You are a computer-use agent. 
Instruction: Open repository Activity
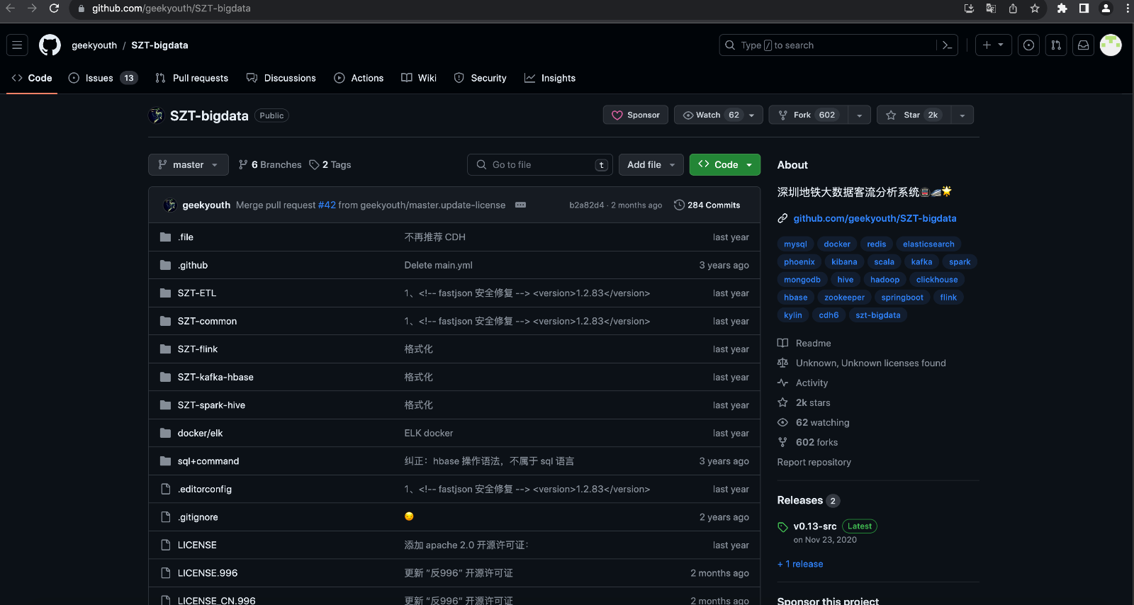point(812,383)
